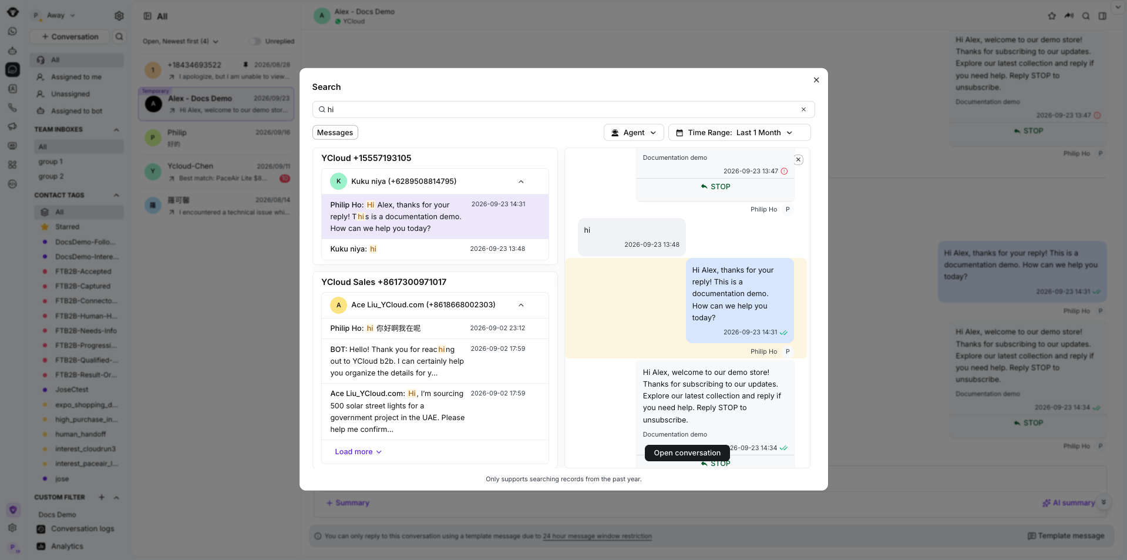Select Assigned to bot view
The image size is (1127, 560).
click(x=77, y=111)
